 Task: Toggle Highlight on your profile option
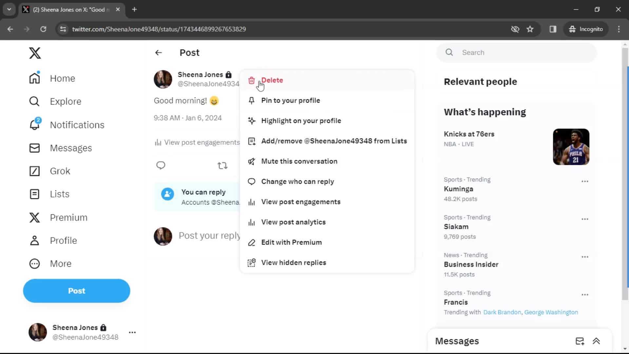tap(301, 121)
